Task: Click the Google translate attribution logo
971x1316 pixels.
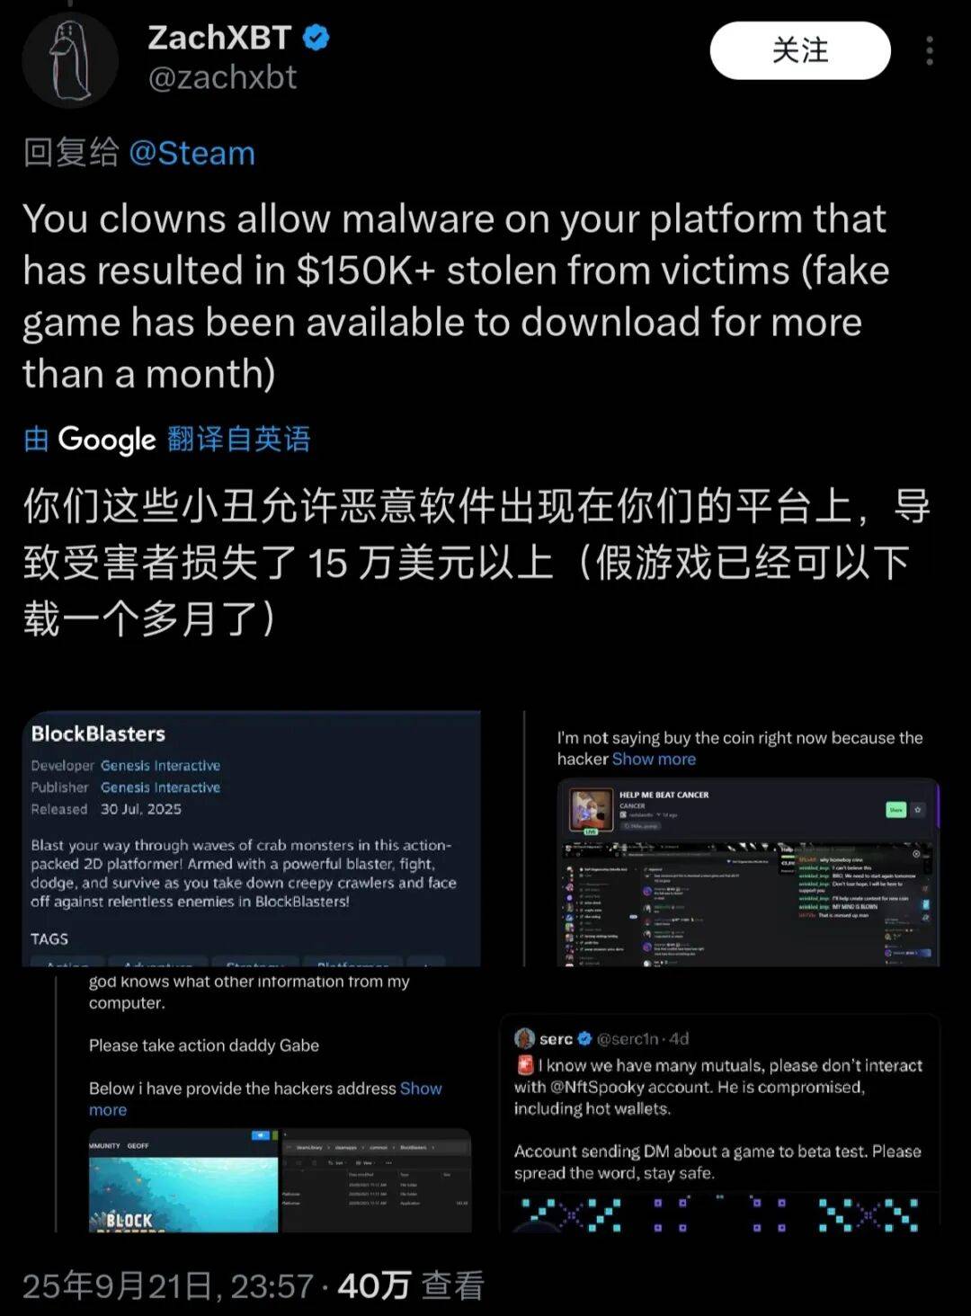Action: [107, 440]
